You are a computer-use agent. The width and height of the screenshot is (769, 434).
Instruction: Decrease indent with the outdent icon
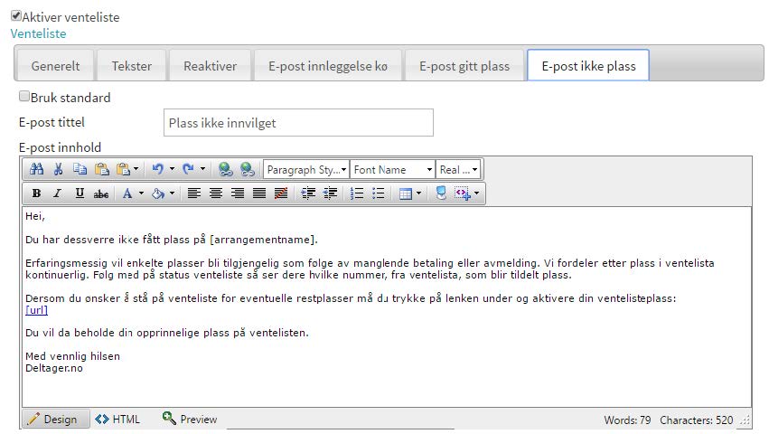[330, 193]
